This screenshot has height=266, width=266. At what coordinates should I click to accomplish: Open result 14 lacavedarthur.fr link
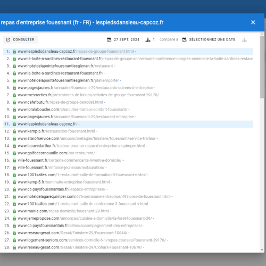click(x=81, y=146)
